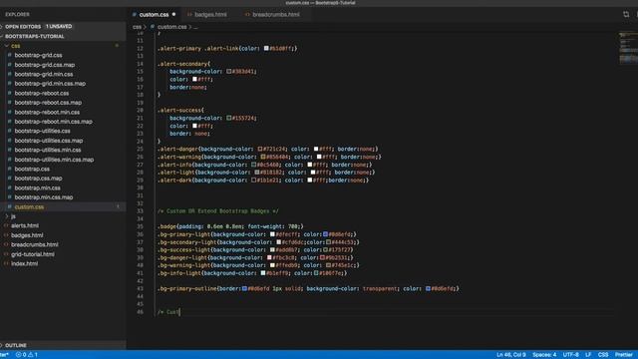Expand the Outline panel
The image size is (638, 359).
pos(63,345)
